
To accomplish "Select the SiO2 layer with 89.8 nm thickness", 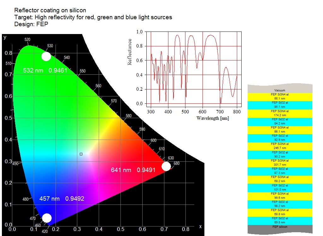I will tap(280, 221).
